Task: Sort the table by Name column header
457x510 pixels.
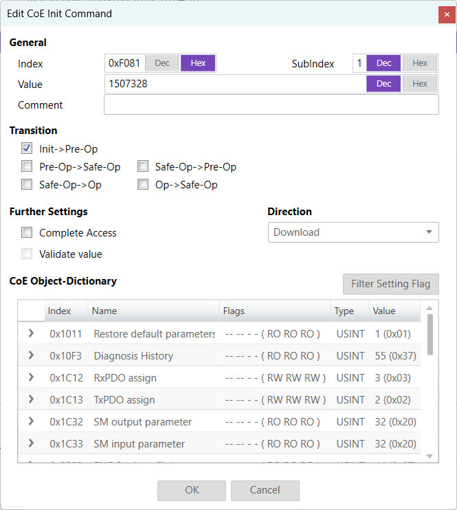Action: [x=153, y=311]
